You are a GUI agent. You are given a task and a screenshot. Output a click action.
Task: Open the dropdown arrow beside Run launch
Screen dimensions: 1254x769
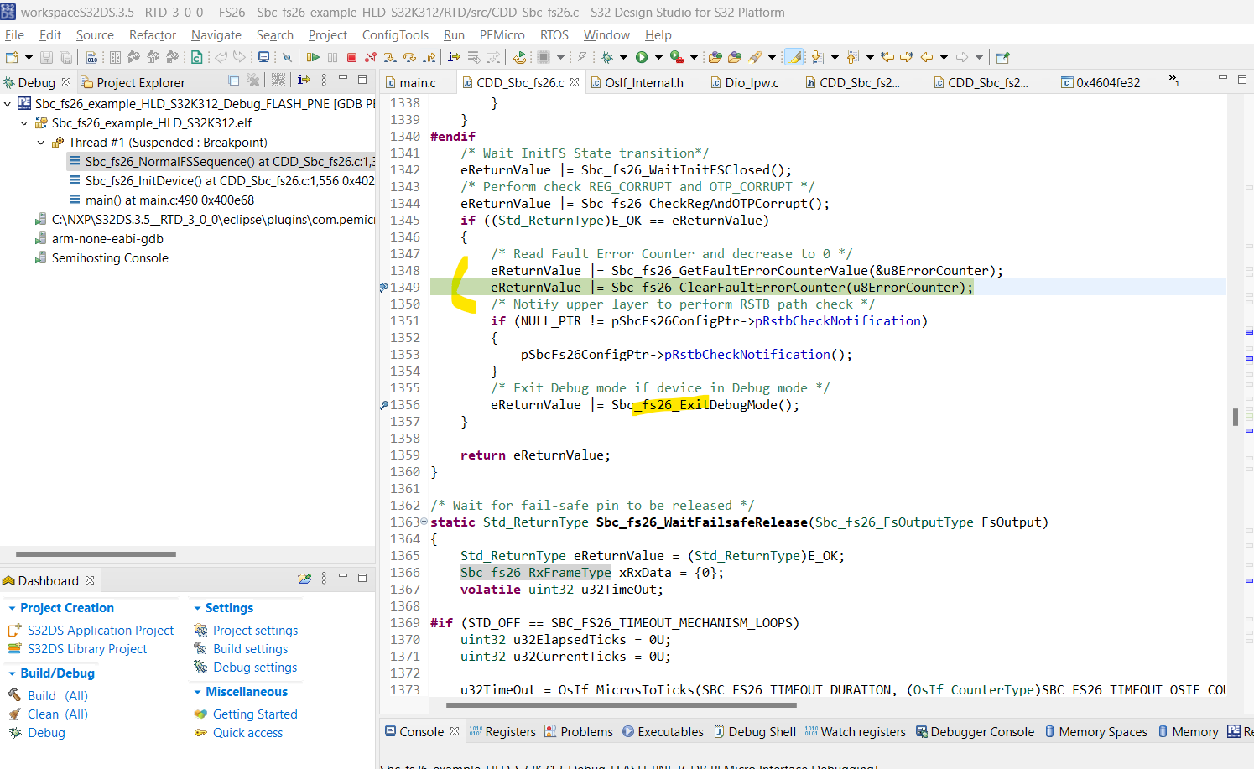pos(658,57)
